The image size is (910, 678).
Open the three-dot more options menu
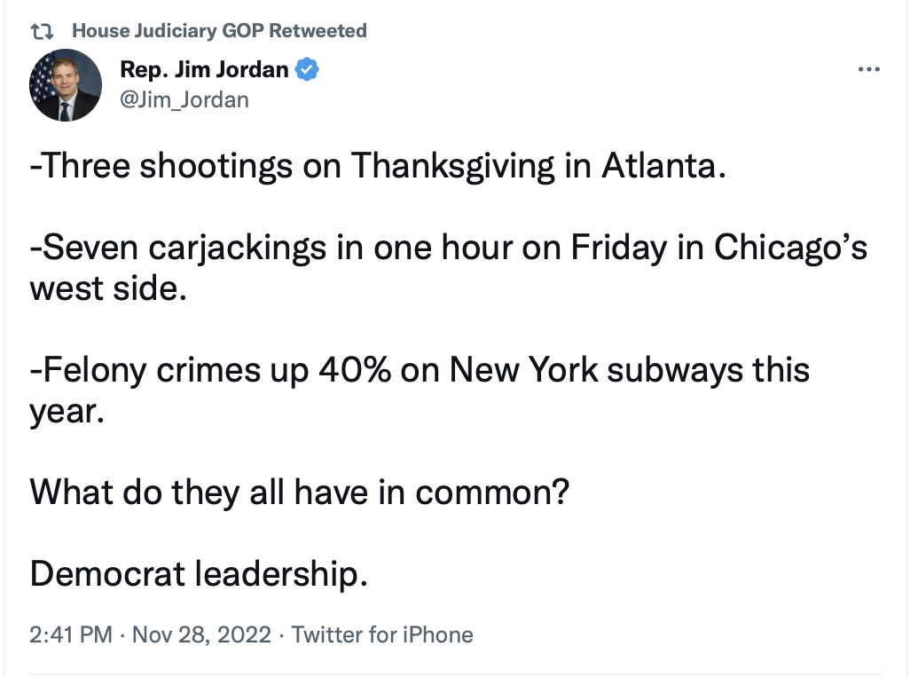[870, 70]
